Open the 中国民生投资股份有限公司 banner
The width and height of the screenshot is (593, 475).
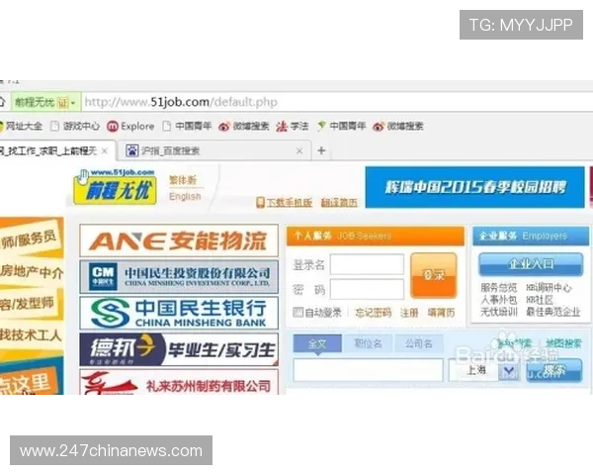[179, 277]
